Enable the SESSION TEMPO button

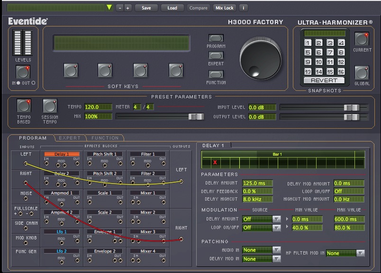[50, 106]
